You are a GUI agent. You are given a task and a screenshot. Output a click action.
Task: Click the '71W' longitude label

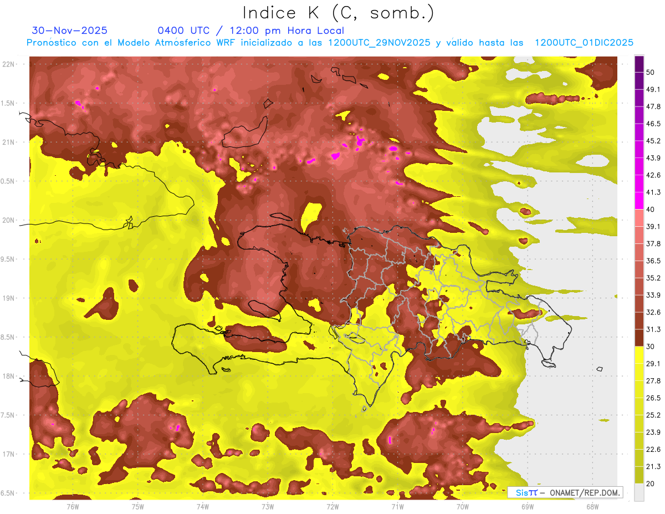pyautogui.click(x=397, y=506)
